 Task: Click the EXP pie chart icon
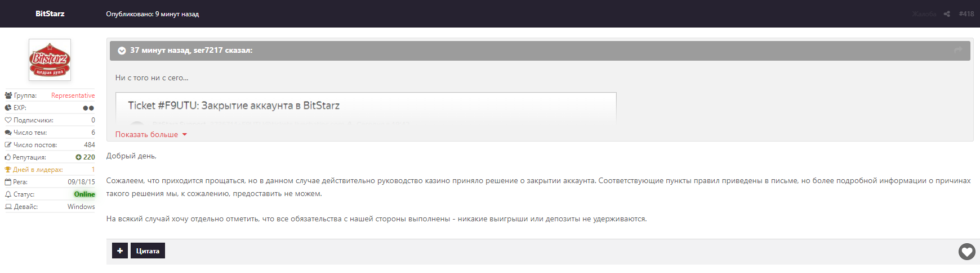[x=8, y=108]
